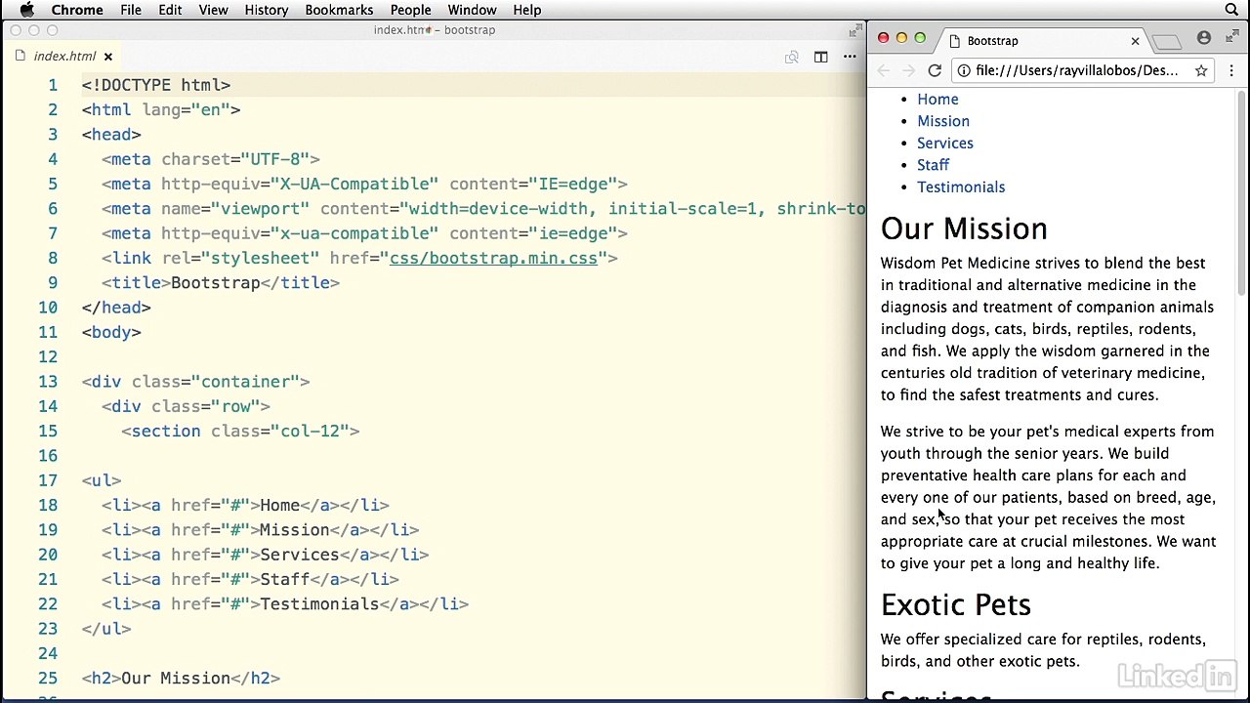Open the Apple menu
1250x703 pixels.
pyautogui.click(x=27, y=10)
